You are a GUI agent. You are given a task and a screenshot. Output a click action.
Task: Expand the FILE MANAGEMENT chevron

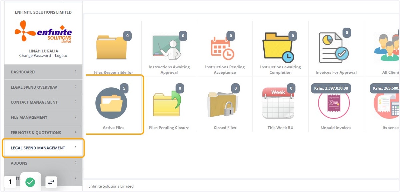pos(75,117)
